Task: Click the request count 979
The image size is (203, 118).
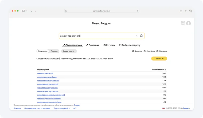Action: [x=165, y=91]
